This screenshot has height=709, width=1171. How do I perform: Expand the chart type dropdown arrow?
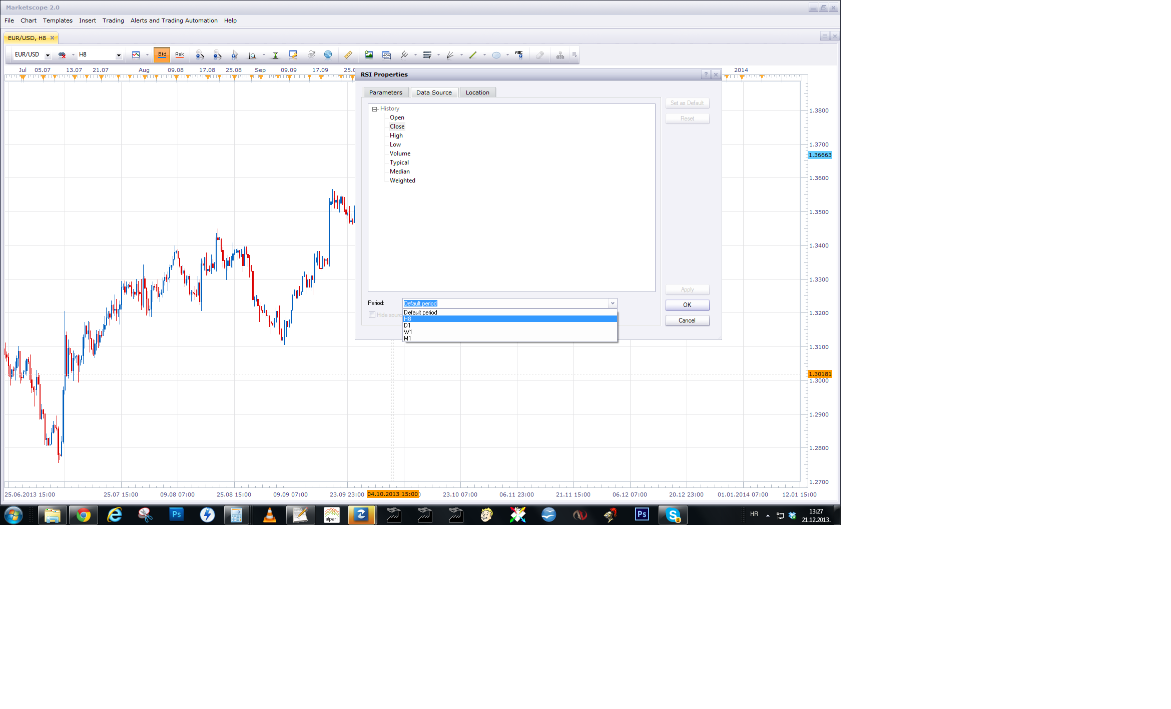[147, 55]
